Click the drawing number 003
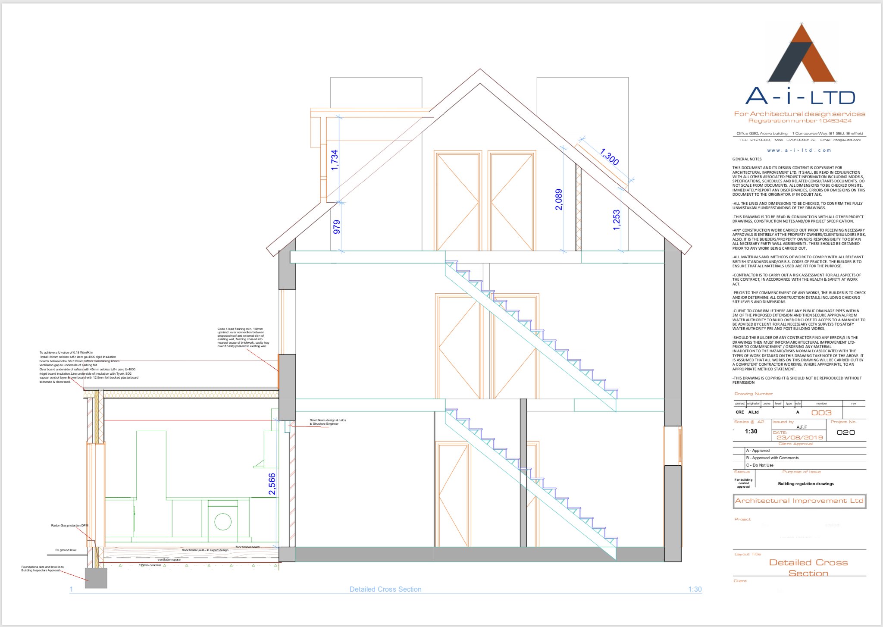Screen dimensions: 883x627 click(821, 413)
